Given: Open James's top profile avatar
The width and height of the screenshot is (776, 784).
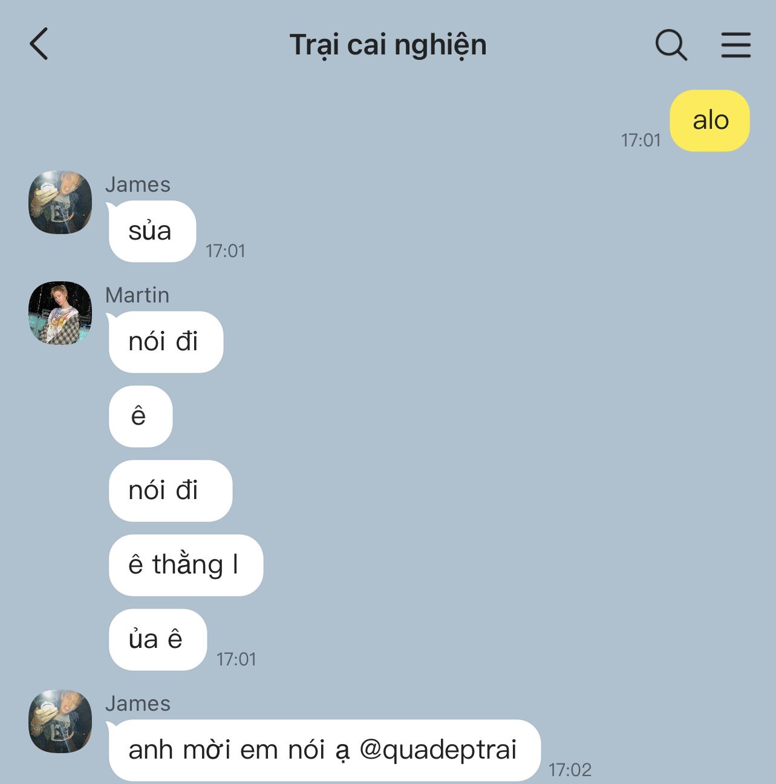Looking at the screenshot, I should (x=60, y=202).
